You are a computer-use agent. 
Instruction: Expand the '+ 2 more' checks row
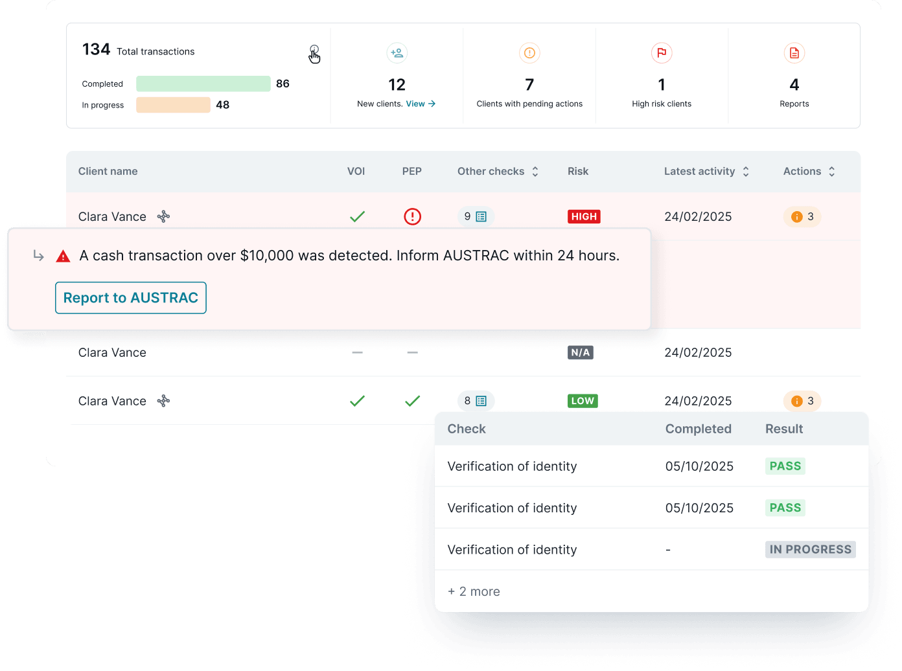[x=474, y=591]
